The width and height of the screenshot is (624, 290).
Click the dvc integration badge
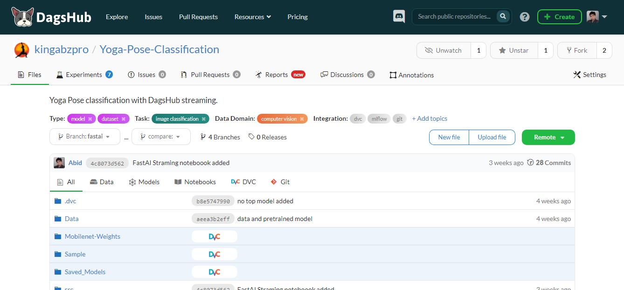pyautogui.click(x=357, y=118)
